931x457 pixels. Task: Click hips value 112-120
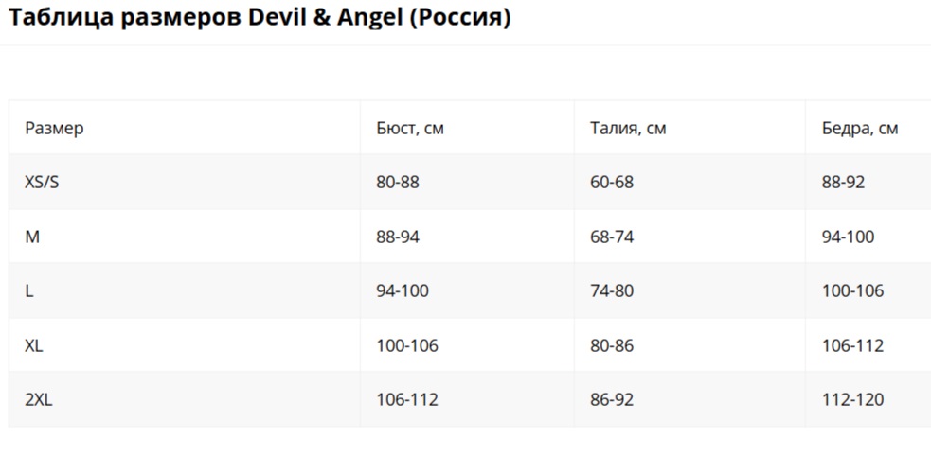pyautogui.click(x=852, y=399)
